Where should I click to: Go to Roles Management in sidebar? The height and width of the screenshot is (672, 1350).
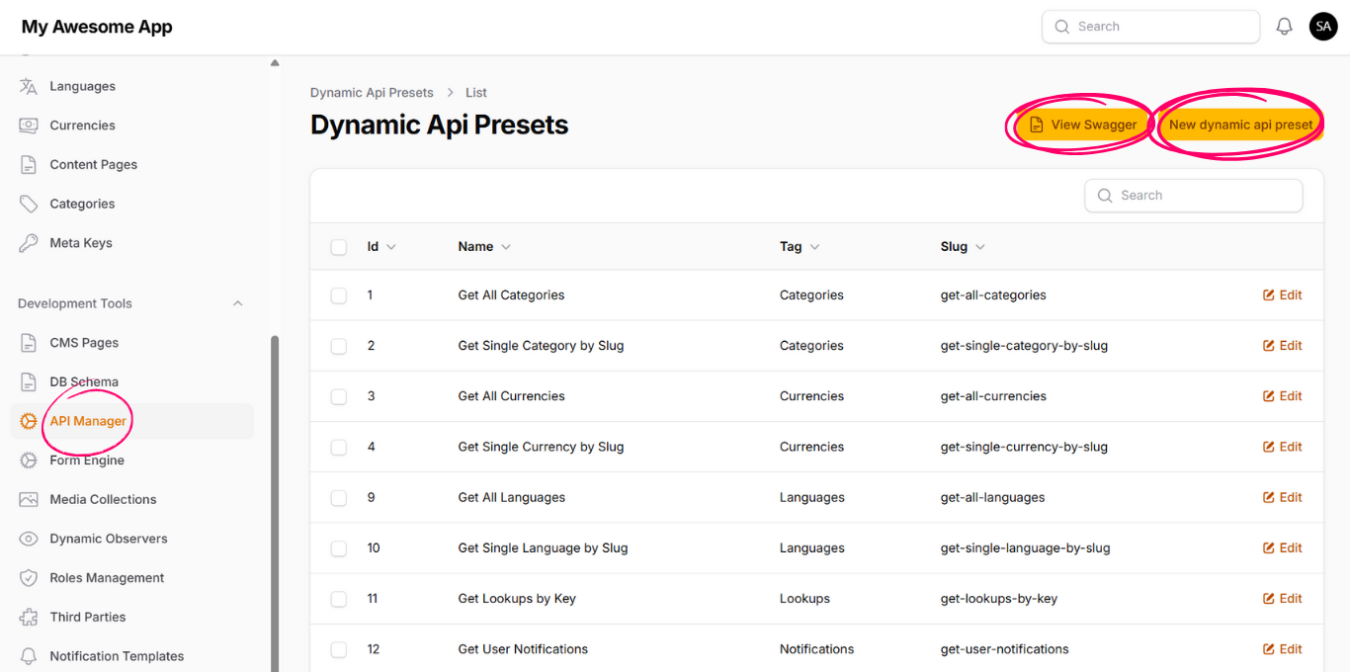click(107, 578)
